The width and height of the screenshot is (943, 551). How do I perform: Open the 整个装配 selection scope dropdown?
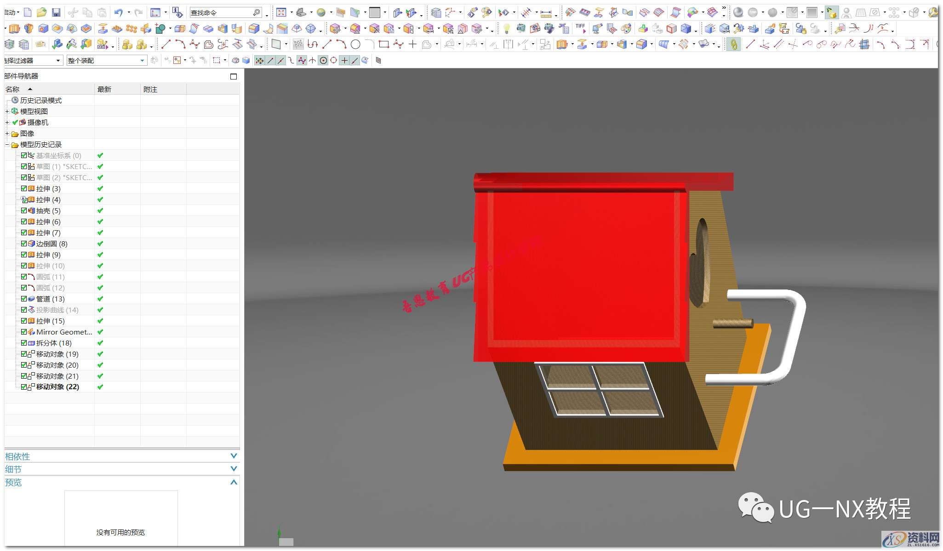(142, 60)
